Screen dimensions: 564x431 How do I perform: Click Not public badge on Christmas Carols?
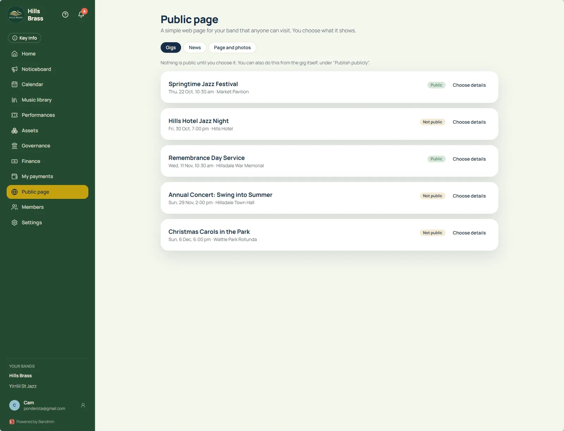(x=433, y=233)
